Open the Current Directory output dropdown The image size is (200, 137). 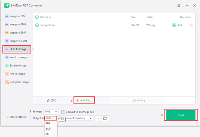(x=79, y=118)
